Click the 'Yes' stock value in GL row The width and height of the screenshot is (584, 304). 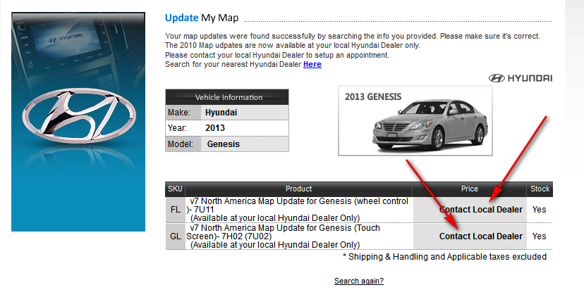click(x=539, y=236)
